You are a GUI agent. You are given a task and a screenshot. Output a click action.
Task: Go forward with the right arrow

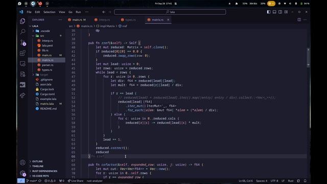coord(110,12)
